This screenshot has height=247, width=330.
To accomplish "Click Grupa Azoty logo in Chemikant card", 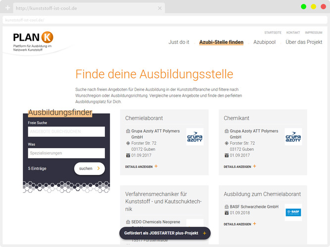I will coord(293,137).
